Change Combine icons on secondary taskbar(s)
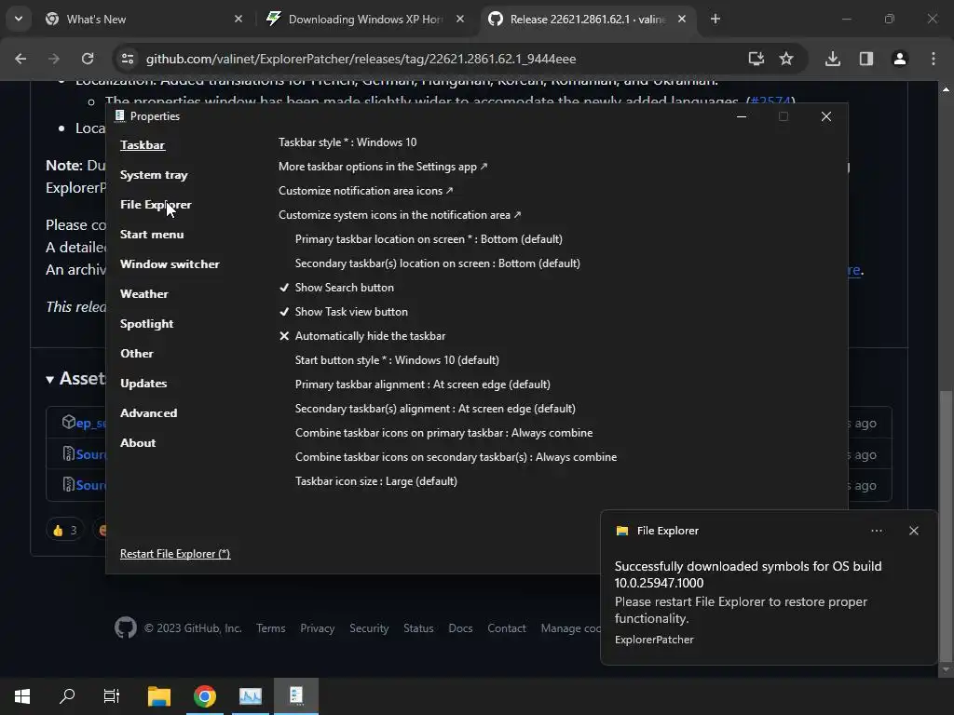 456,457
